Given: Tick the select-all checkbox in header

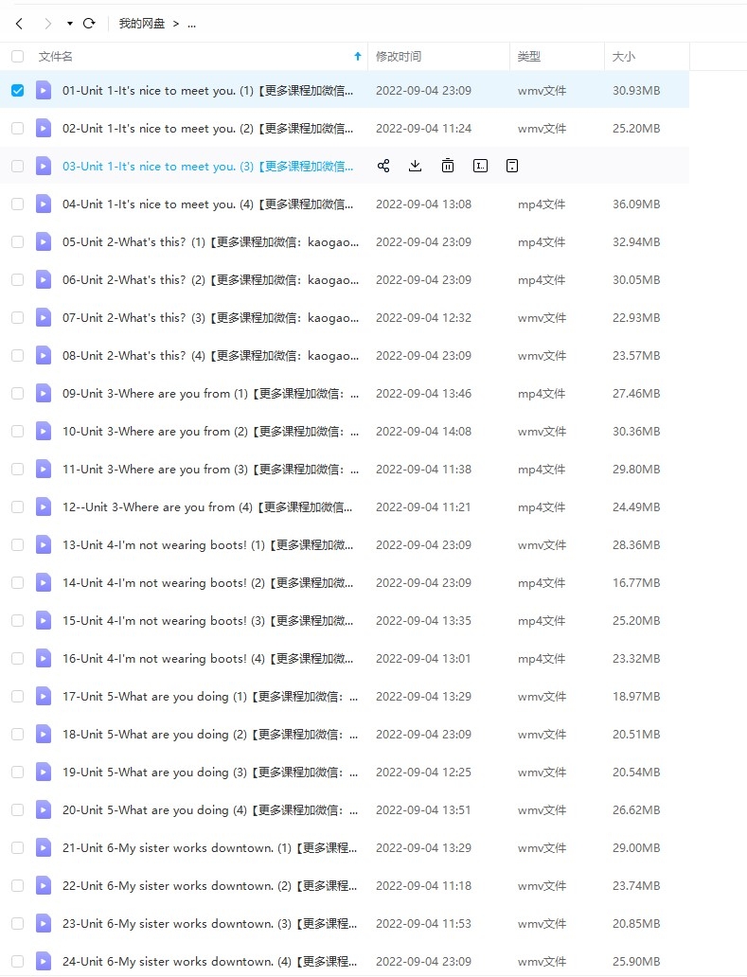Looking at the screenshot, I should 17,57.
